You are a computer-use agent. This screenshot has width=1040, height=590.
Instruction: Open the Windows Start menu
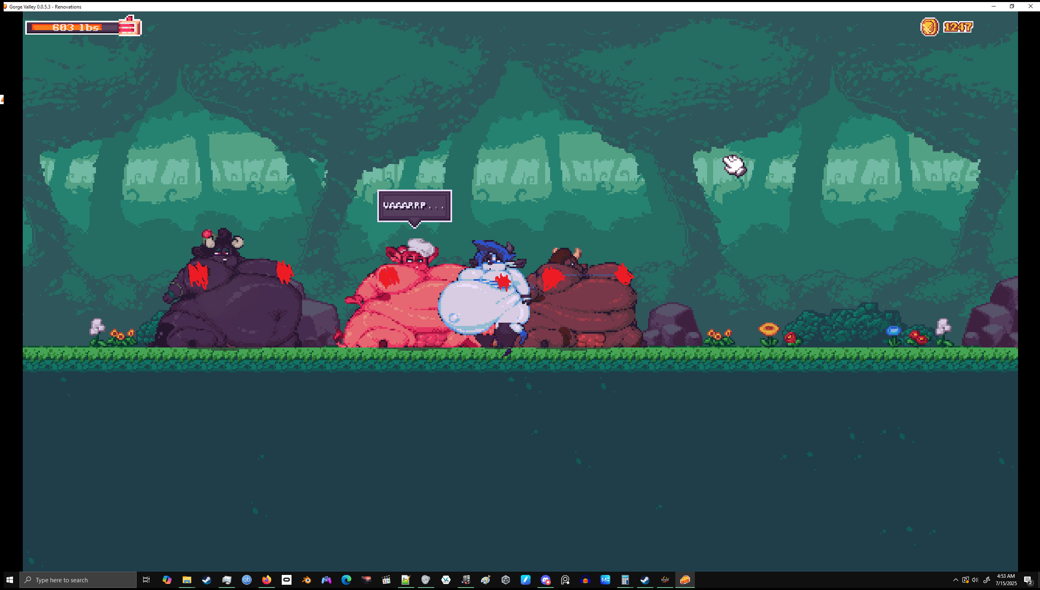coord(10,580)
